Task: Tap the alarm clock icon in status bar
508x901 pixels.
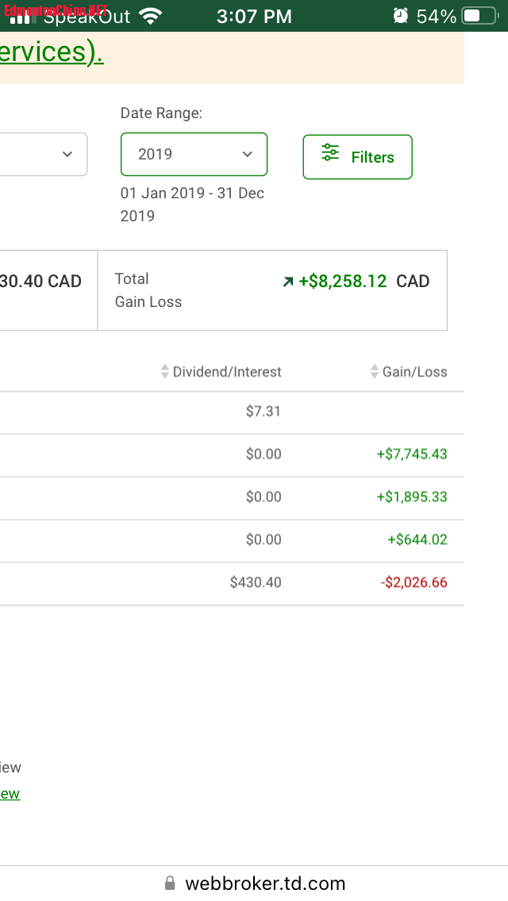Action: click(401, 16)
